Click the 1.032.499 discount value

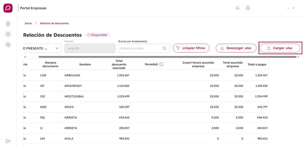pyautogui.click(x=123, y=96)
